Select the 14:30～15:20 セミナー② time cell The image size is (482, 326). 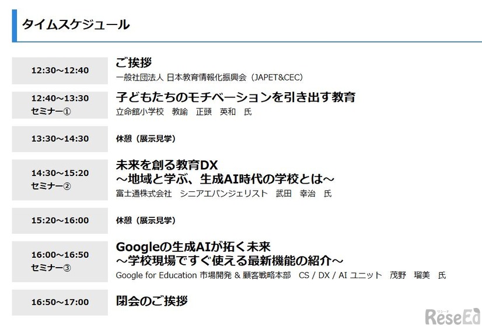point(60,180)
